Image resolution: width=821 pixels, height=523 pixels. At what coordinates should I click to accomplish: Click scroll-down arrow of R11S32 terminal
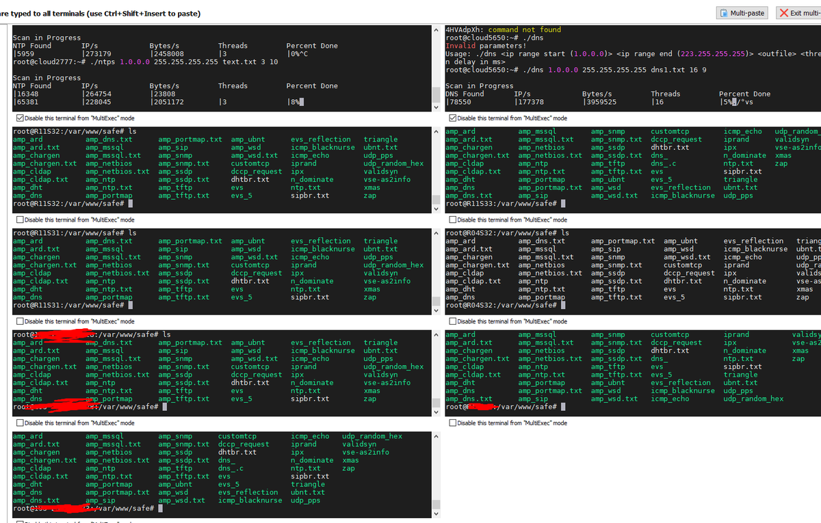pyautogui.click(x=438, y=209)
